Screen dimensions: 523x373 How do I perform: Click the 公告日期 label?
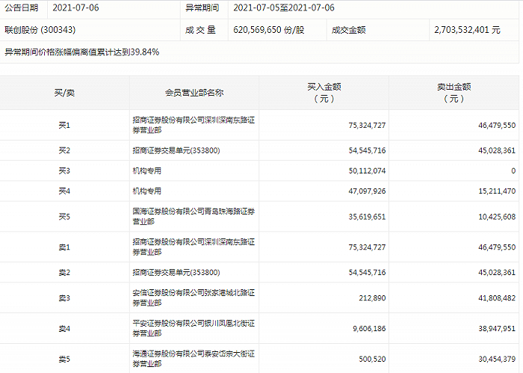click(22, 8)
